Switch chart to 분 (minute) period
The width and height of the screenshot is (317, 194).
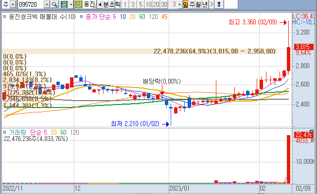coord(106,4)
